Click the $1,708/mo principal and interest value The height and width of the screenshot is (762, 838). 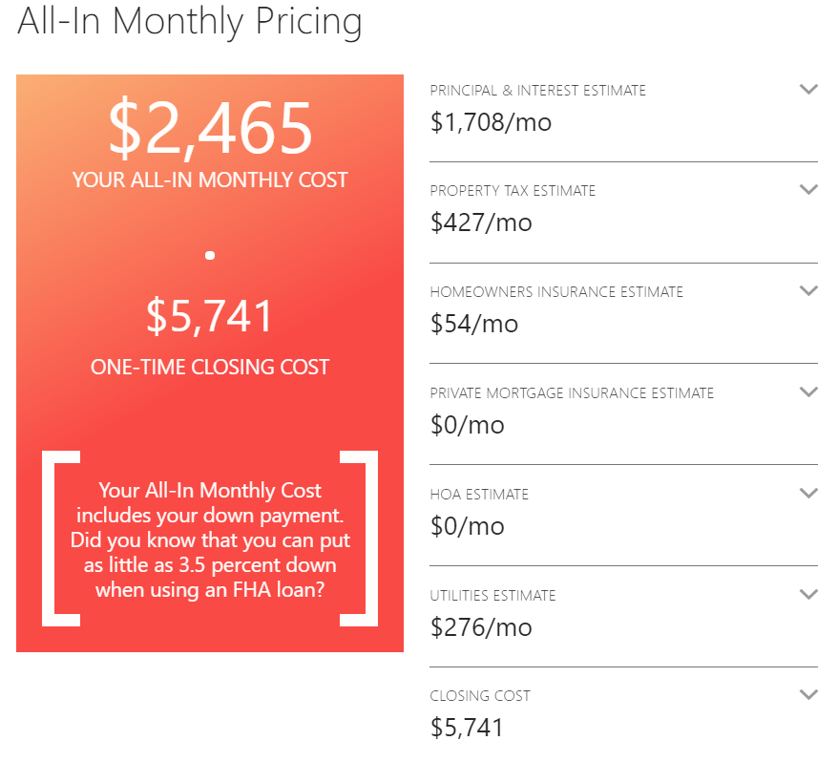[x=491, y=122]
